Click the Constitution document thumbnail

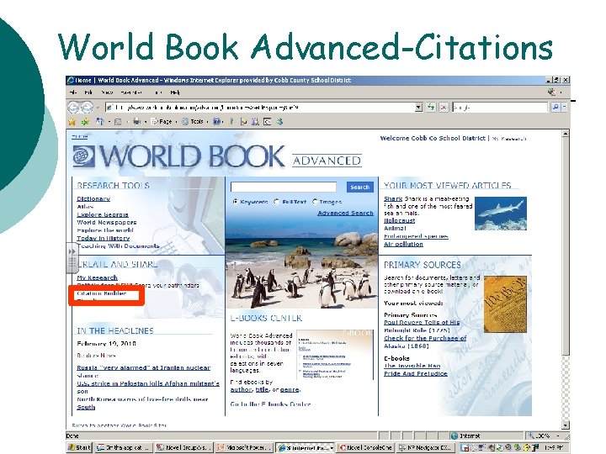(x=505, y=304)
